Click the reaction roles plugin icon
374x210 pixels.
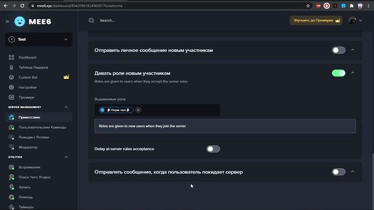[x=11, y=138]
